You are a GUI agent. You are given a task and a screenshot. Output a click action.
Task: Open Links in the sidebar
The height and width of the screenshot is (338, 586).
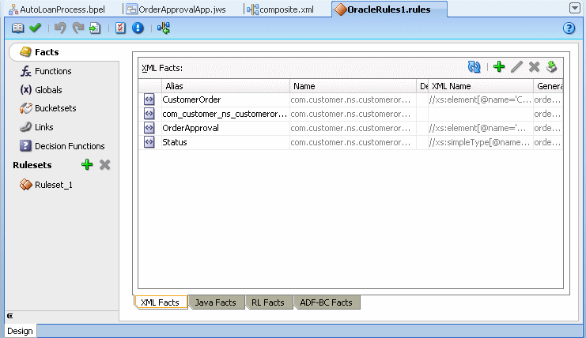coord(43,127)
